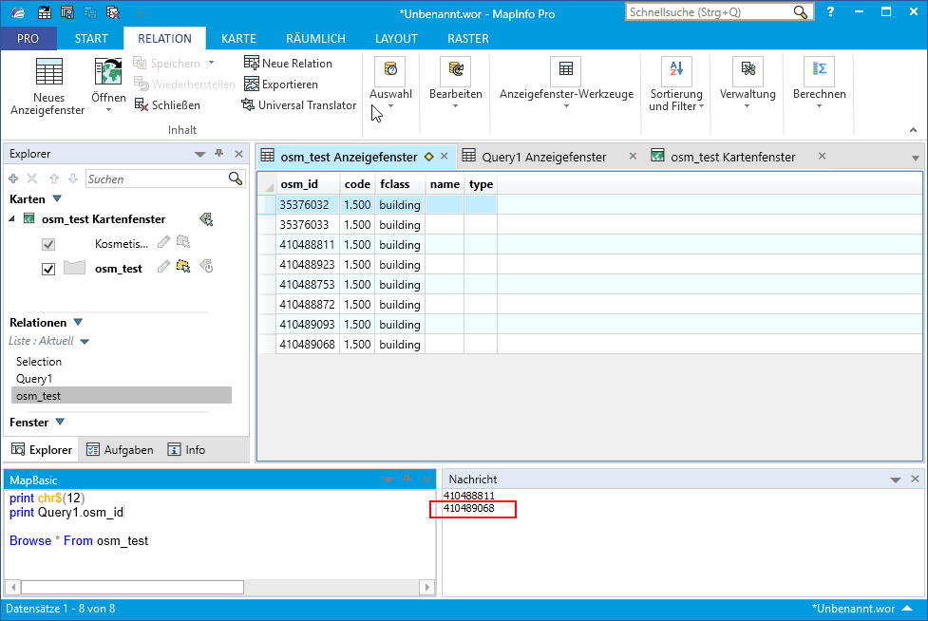
Task: Click the Öffnen globe icon
Action: click(108, 72)
